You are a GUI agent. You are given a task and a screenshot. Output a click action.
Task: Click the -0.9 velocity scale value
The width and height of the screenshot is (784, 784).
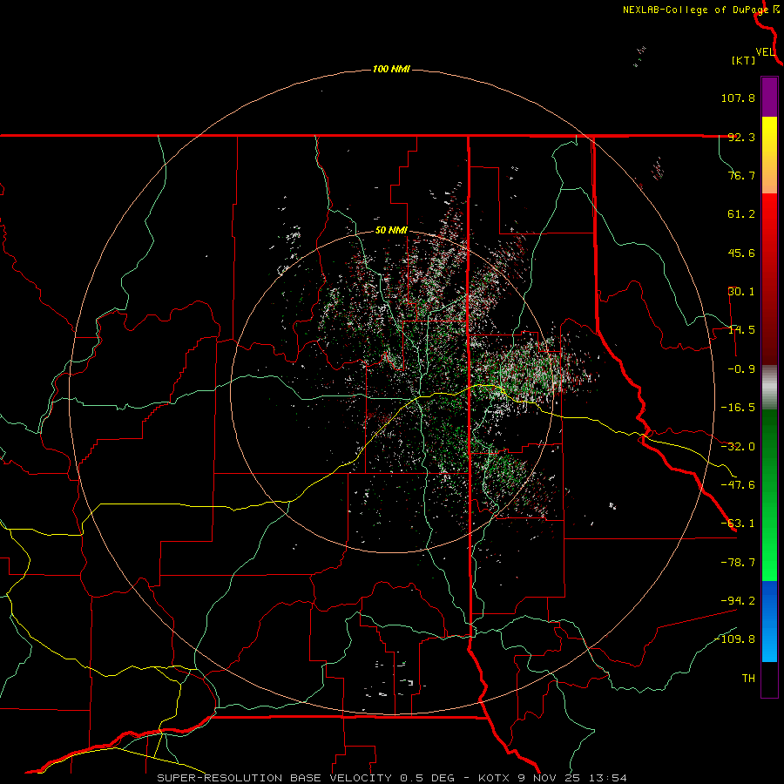tap(741, 369)
